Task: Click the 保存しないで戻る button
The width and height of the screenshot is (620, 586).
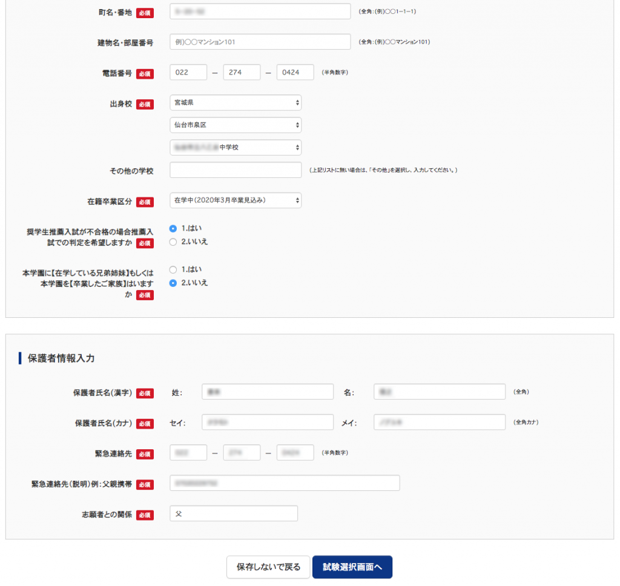Action: (268, 567)
